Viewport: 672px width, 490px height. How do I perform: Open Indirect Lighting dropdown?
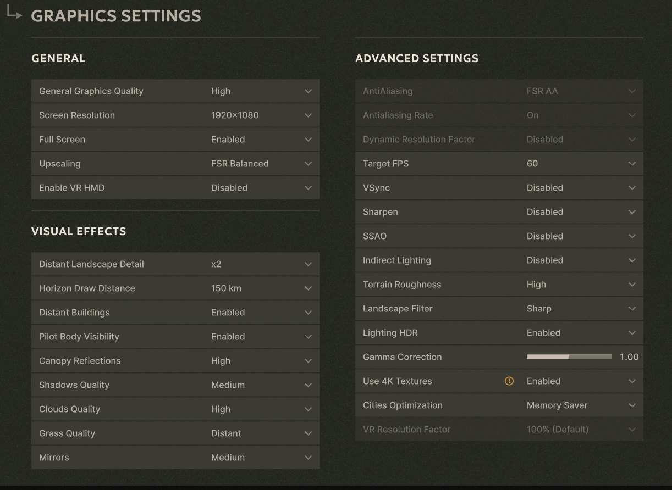(x=499, y=260)
